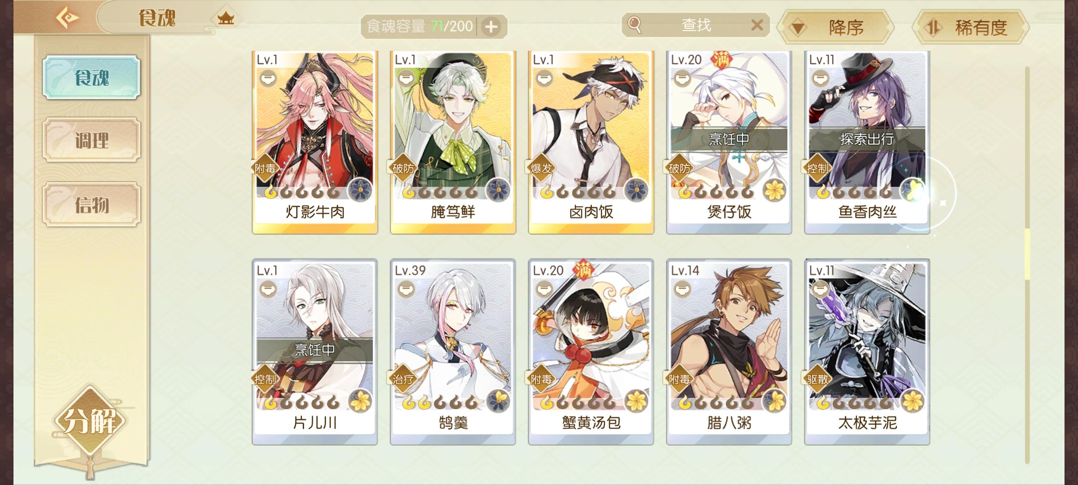Image resolution: width=1078 pixels, height=485 pixels.
Task: Switch to the 食魂 tab
Action: coord(92,77)
